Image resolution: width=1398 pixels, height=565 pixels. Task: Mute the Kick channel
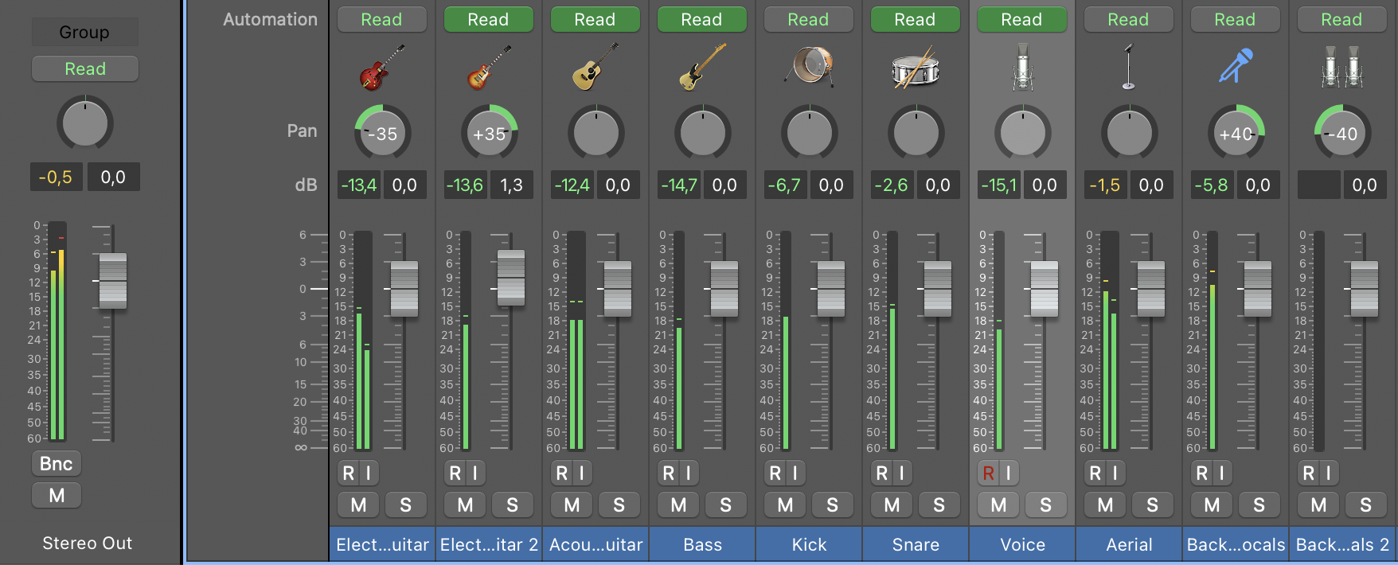pyautogui.click(x=785, y=505)
